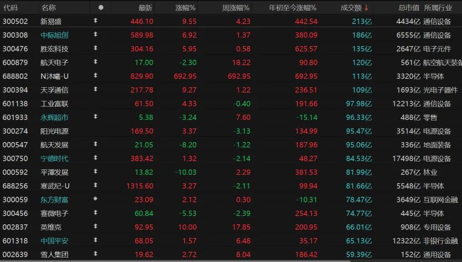Click the marker icon beside 英维克
This screenshot has height=262, width=462.
pos(95,227)
